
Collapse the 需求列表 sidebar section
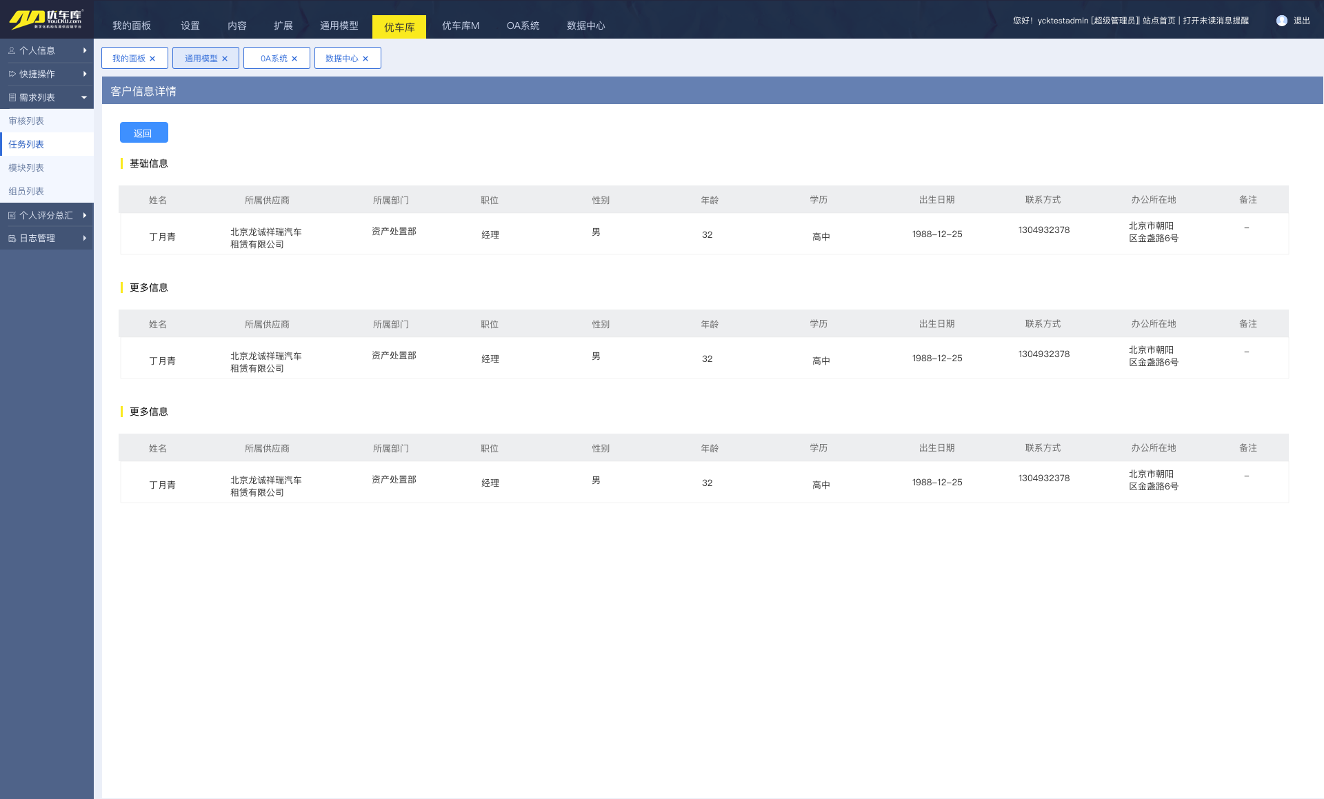click(84, 97)
